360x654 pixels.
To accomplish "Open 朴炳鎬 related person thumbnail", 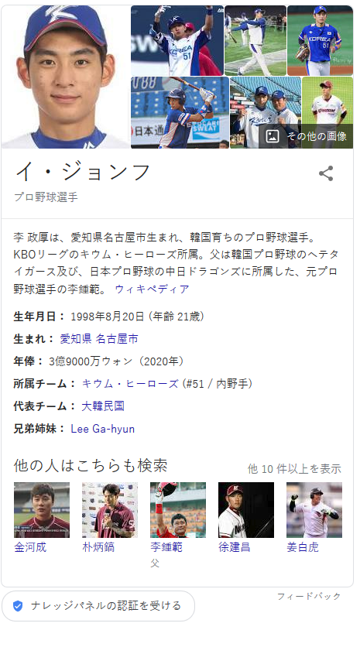I will [110, 510].
